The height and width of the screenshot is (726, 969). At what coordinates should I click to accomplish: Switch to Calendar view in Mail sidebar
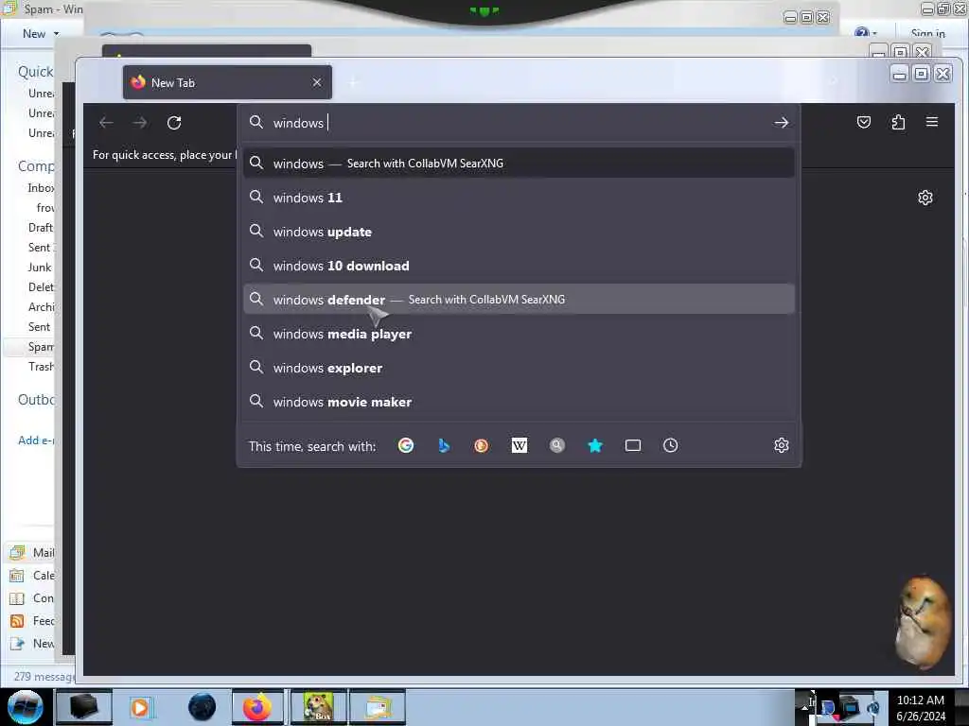click(32, 576)
